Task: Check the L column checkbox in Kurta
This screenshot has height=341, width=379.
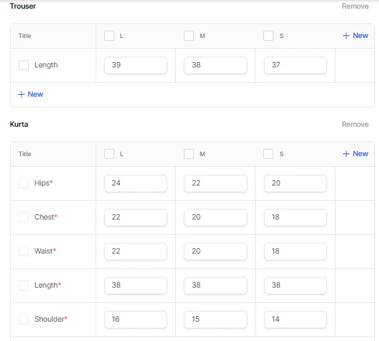Action: coord(109,153)
